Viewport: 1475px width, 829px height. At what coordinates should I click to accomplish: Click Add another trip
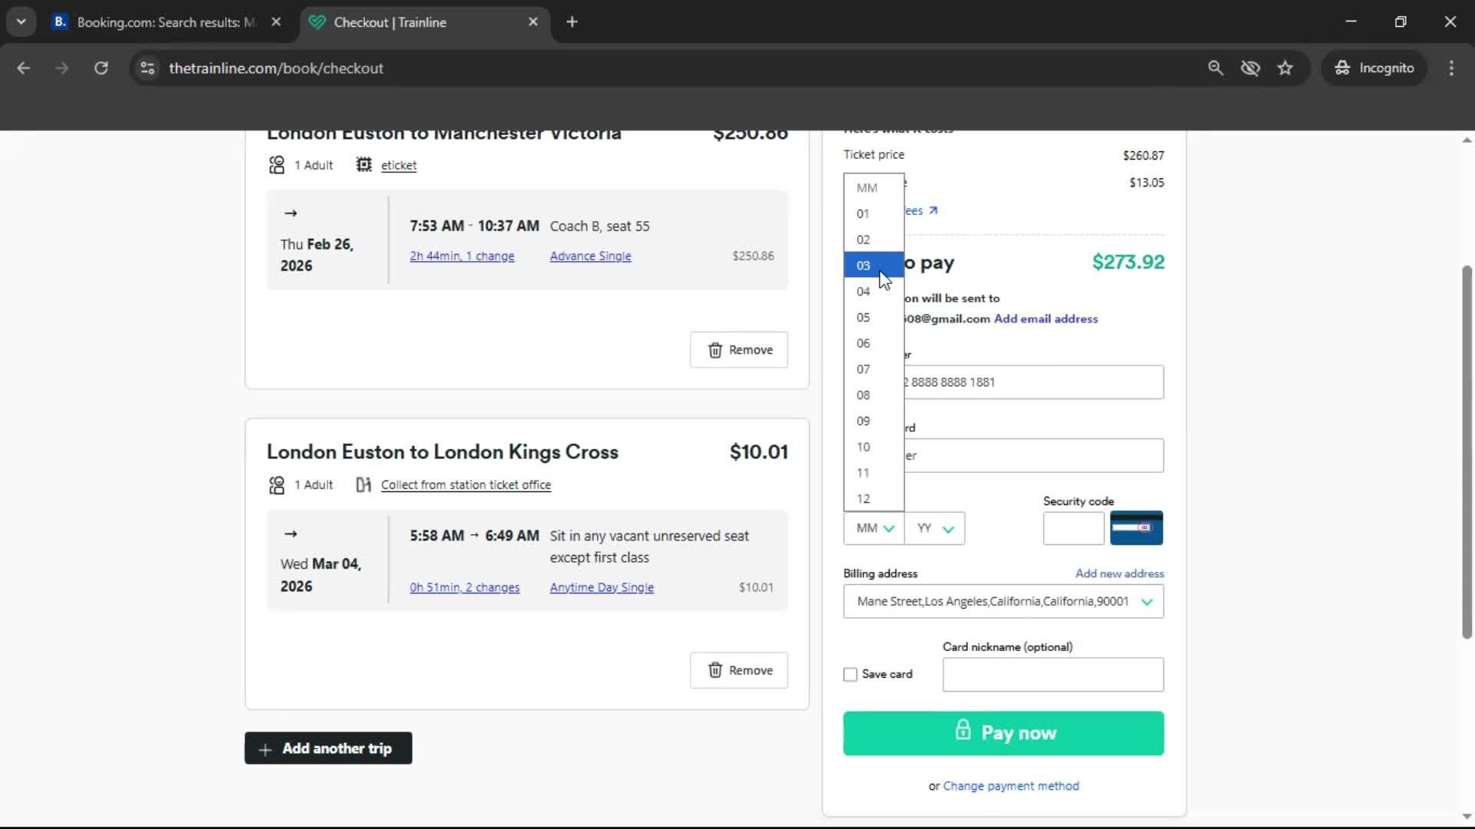328,748
